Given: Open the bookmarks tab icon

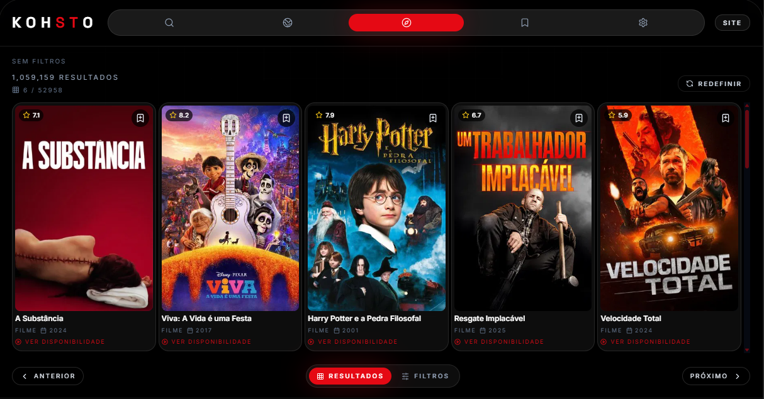Looking at the screenshot, I should point(524,23).
